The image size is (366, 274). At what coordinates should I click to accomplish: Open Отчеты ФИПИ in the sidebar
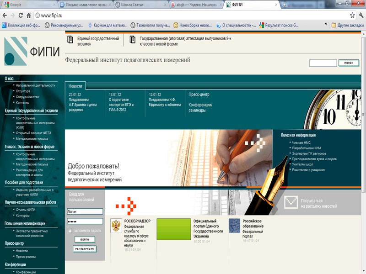26,210
